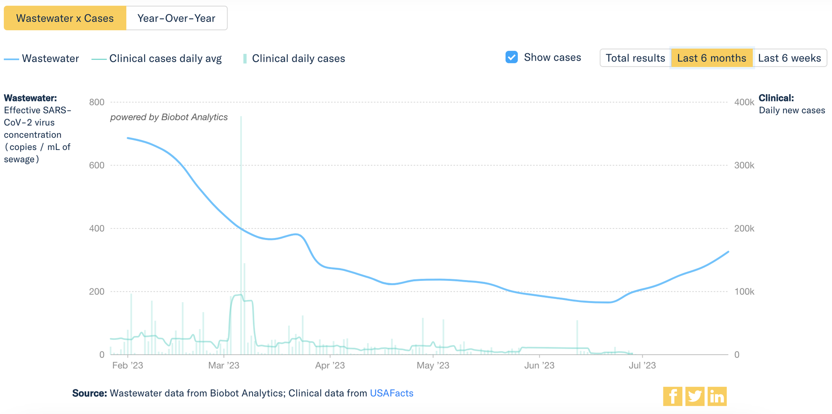
Task: Click the Mar '23 axis label
Action: (x=224, y=365)
